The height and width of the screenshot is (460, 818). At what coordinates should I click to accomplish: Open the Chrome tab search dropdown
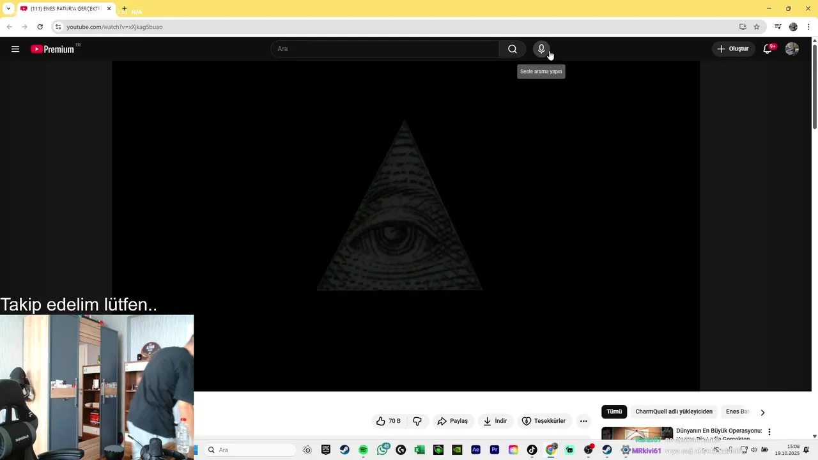pyautogui.click(x=8, y=9)
